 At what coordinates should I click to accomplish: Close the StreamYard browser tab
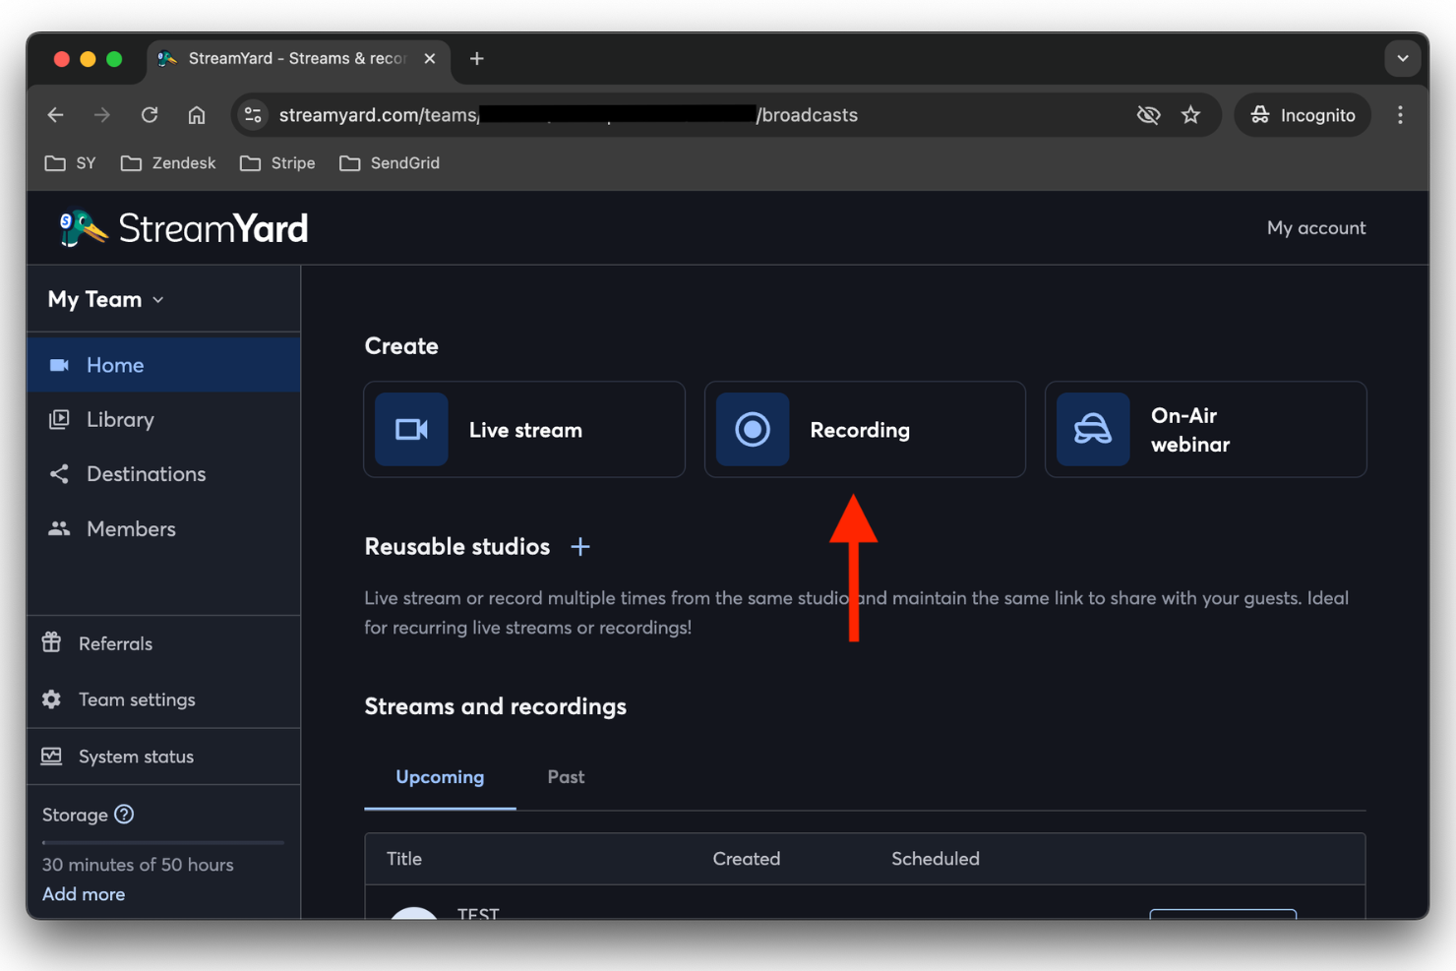(x=430, y=59)
